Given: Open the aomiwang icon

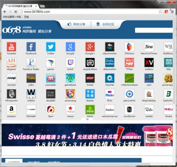Looking at the screenshot, I should 70,94.
